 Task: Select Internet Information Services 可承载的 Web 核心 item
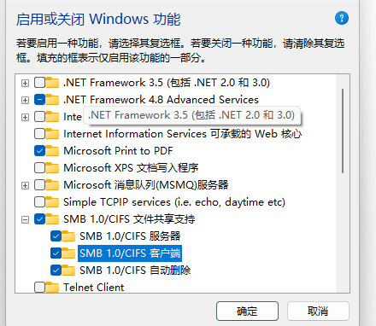tap(182, 134)
